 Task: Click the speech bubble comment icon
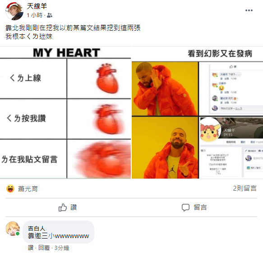coord(185,207)
